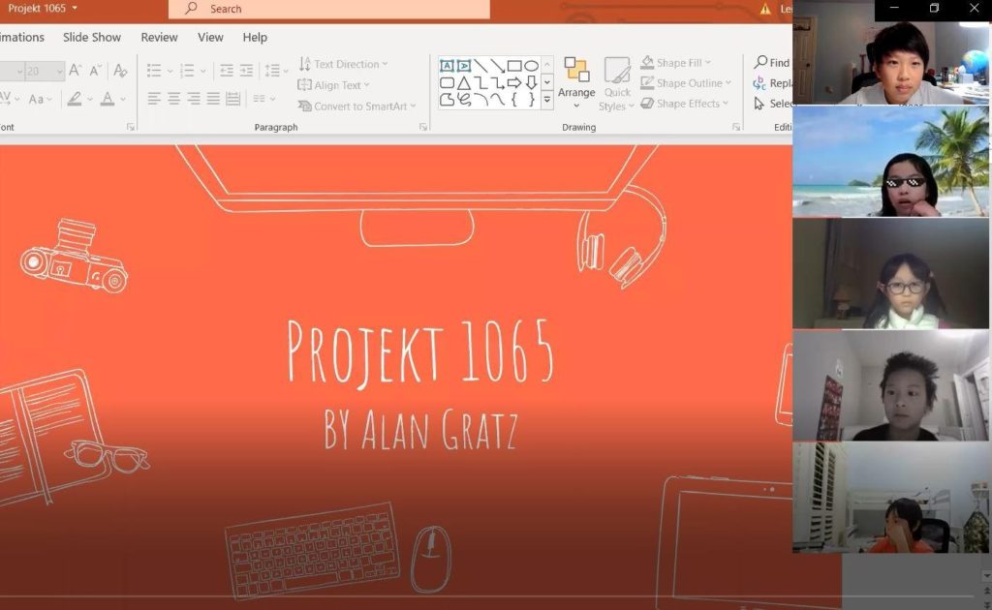Toggle the Bullets list button

[x=154, y=70]
